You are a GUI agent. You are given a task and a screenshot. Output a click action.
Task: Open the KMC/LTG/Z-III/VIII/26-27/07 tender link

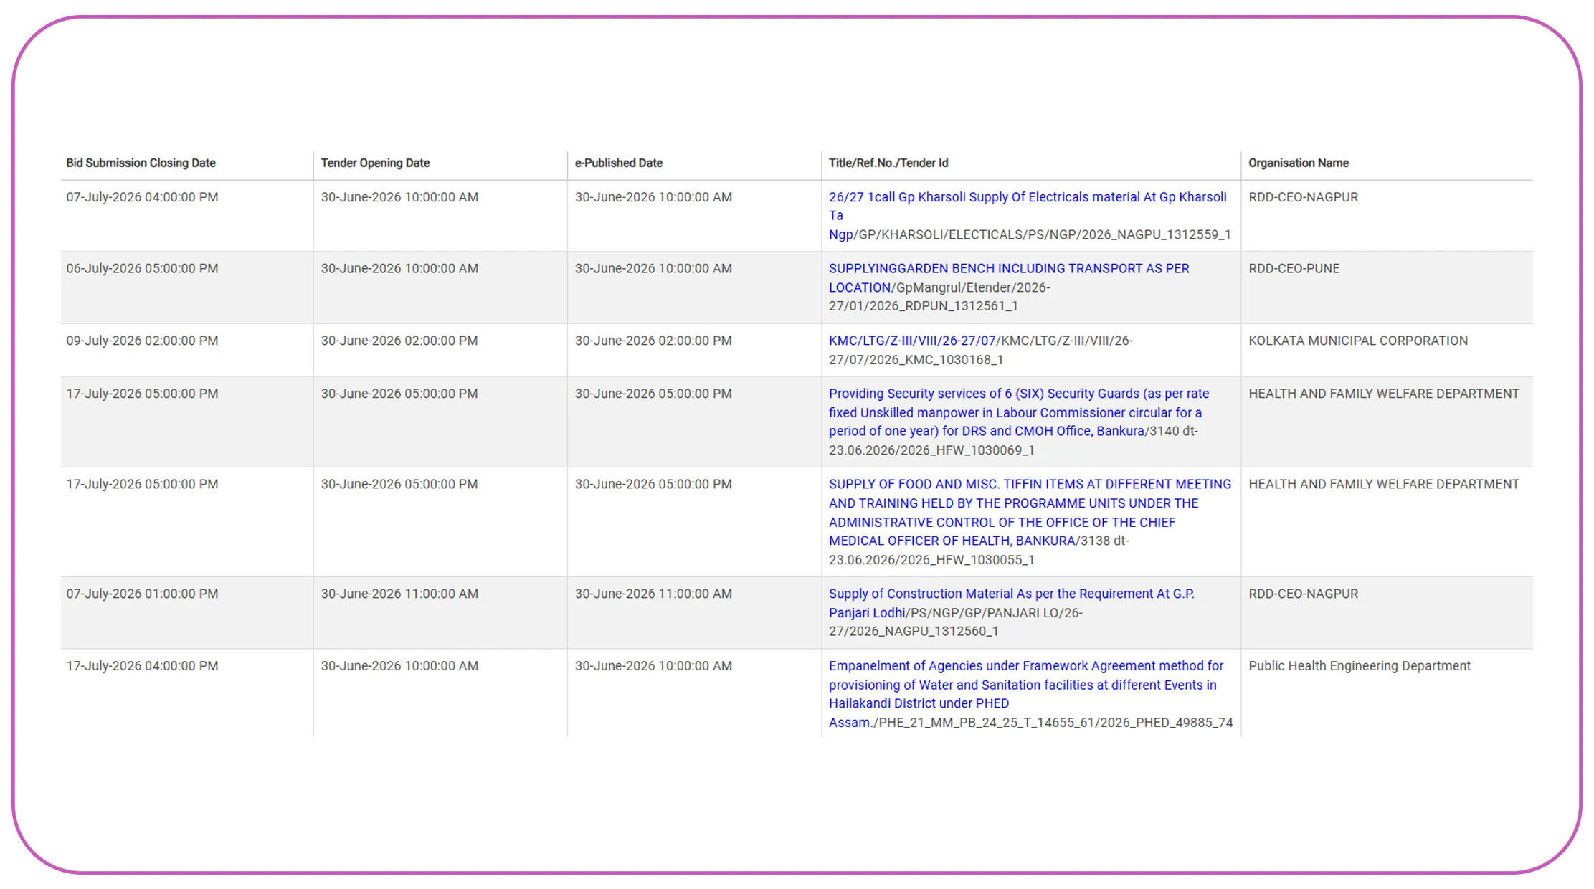(x=912, y=341)
